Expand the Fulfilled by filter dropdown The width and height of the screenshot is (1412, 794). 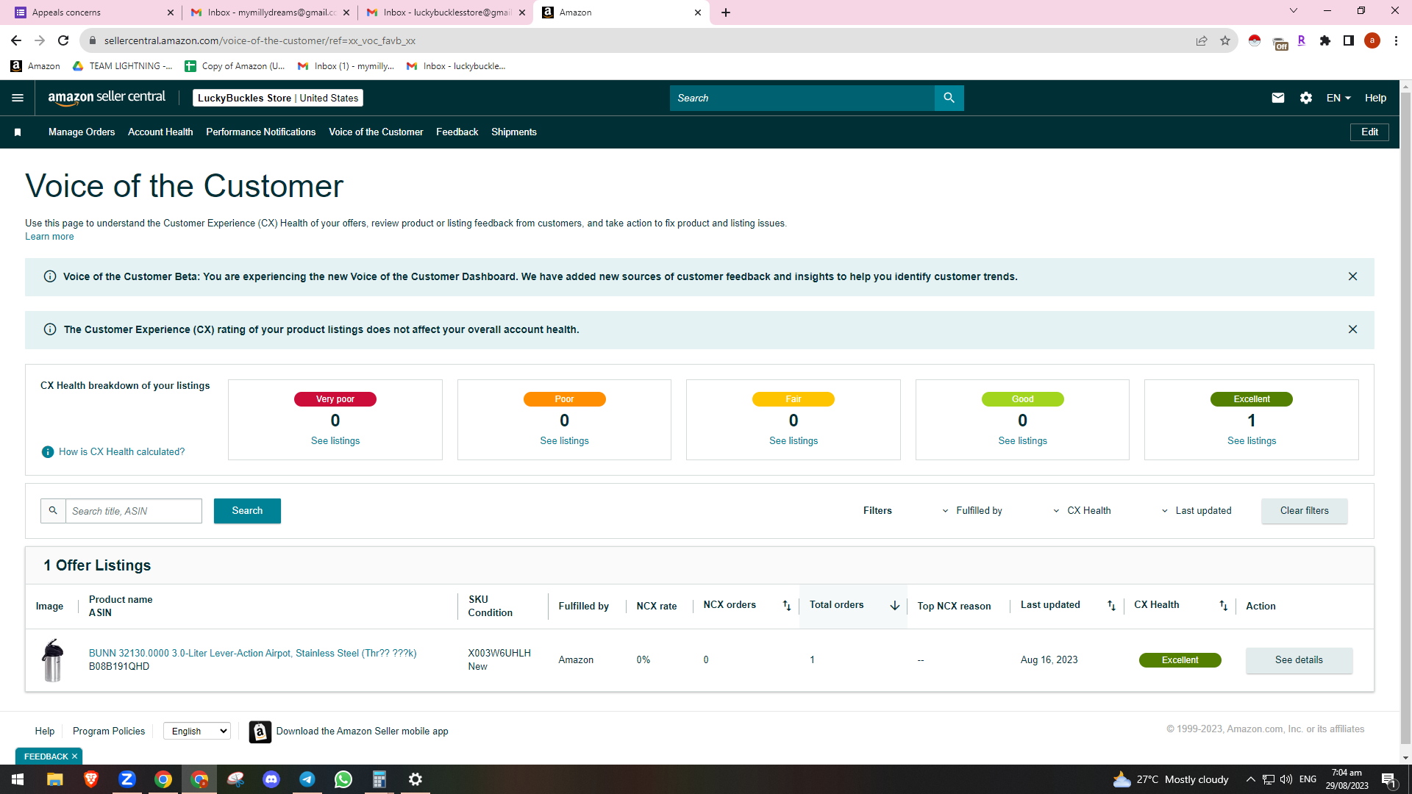[972, 511]
